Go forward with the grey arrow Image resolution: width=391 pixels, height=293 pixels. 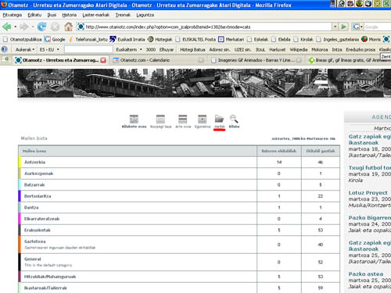(x=24, y=27)
